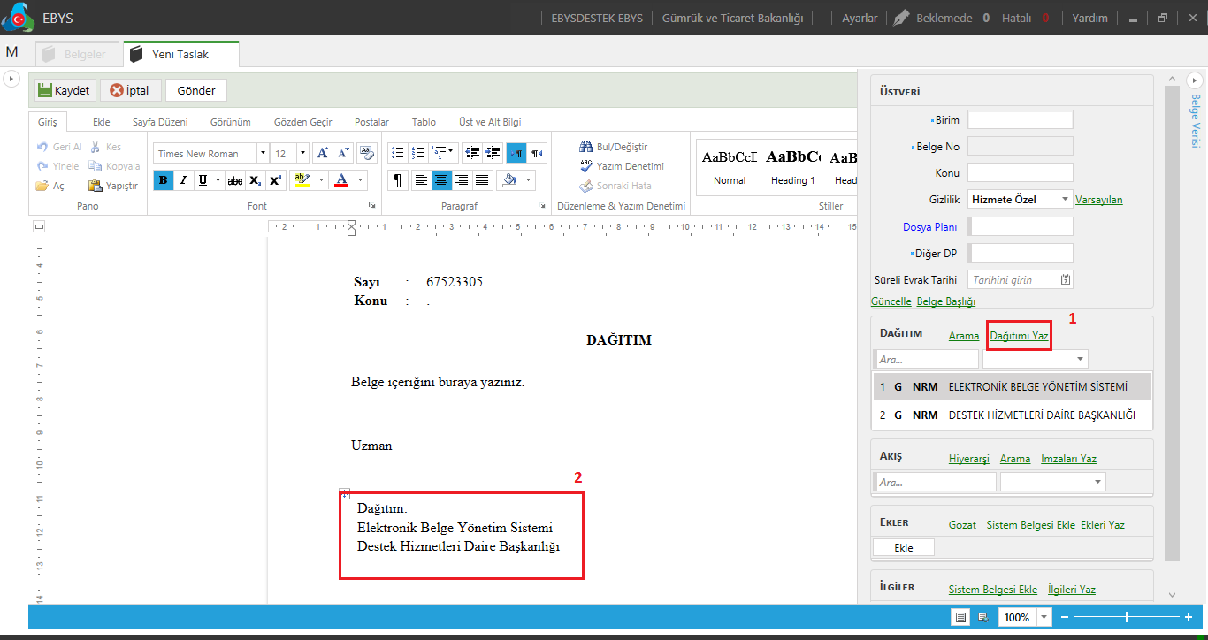Open the font size 12 dropdown
The width and height of the screenshot is (1208, 640).
coord(303,153)
